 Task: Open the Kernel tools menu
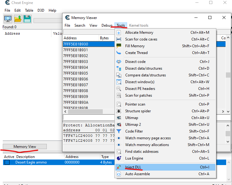coord(138,25)
